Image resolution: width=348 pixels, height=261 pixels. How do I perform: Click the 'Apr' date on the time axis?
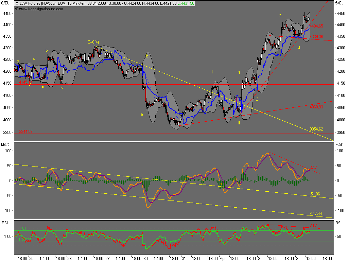[223, 258]
